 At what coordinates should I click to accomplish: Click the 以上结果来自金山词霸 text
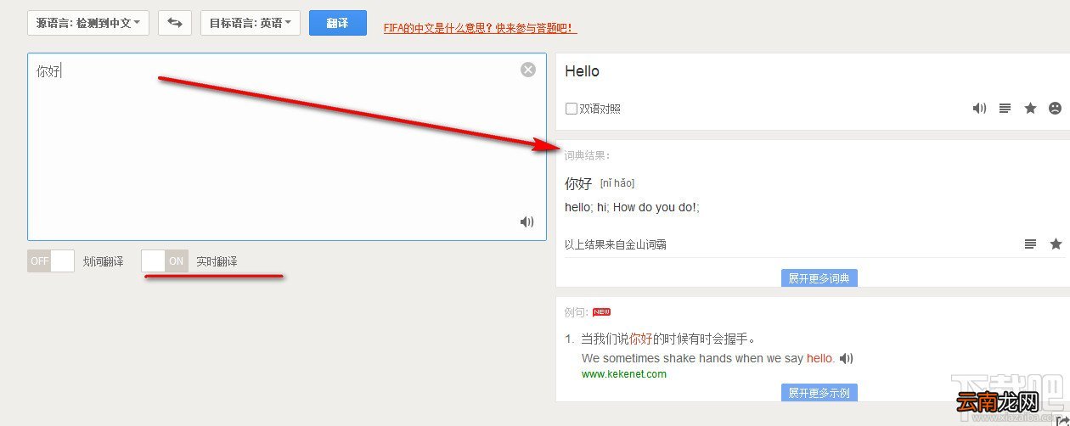[616, 245]
